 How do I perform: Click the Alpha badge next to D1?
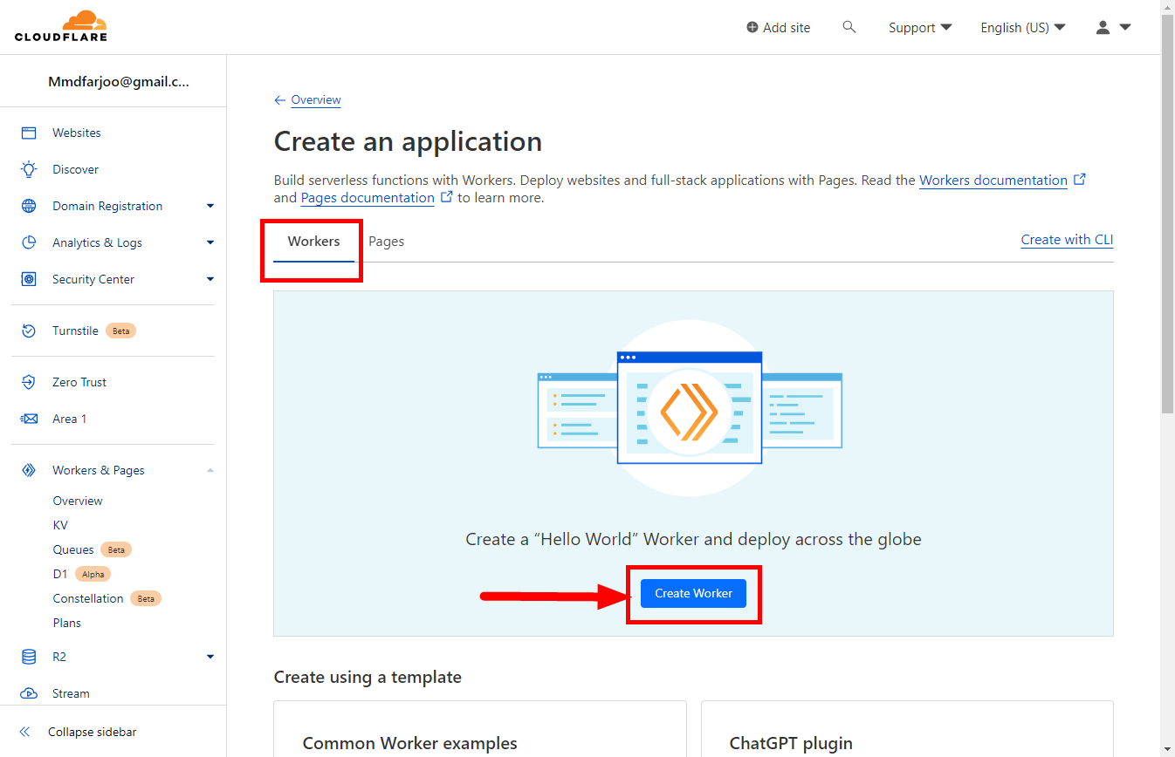(93, 574)
